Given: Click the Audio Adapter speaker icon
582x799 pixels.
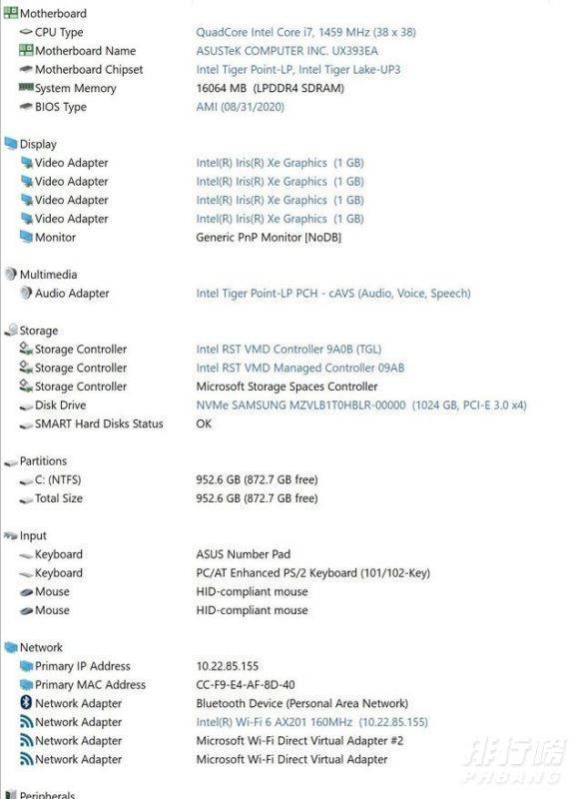Looking at the screenshot, I should (26, 293).
